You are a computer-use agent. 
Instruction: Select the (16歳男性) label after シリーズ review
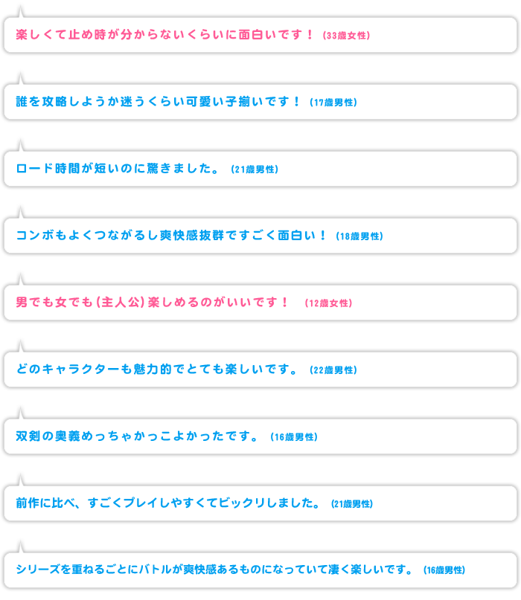(x=444, y=570)
